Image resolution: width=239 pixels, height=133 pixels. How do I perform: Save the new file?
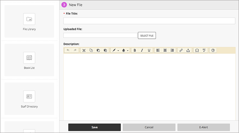pyautogui.click(x=95, y=127)
